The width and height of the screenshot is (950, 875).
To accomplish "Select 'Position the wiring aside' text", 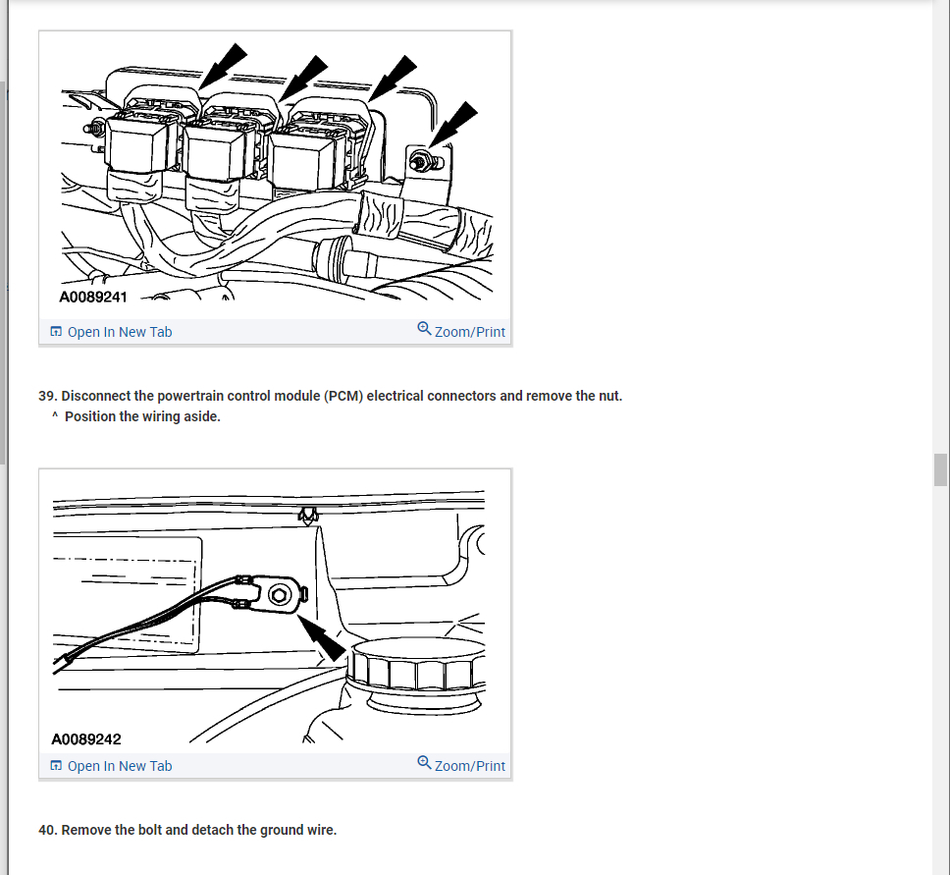I will point(142,416).
